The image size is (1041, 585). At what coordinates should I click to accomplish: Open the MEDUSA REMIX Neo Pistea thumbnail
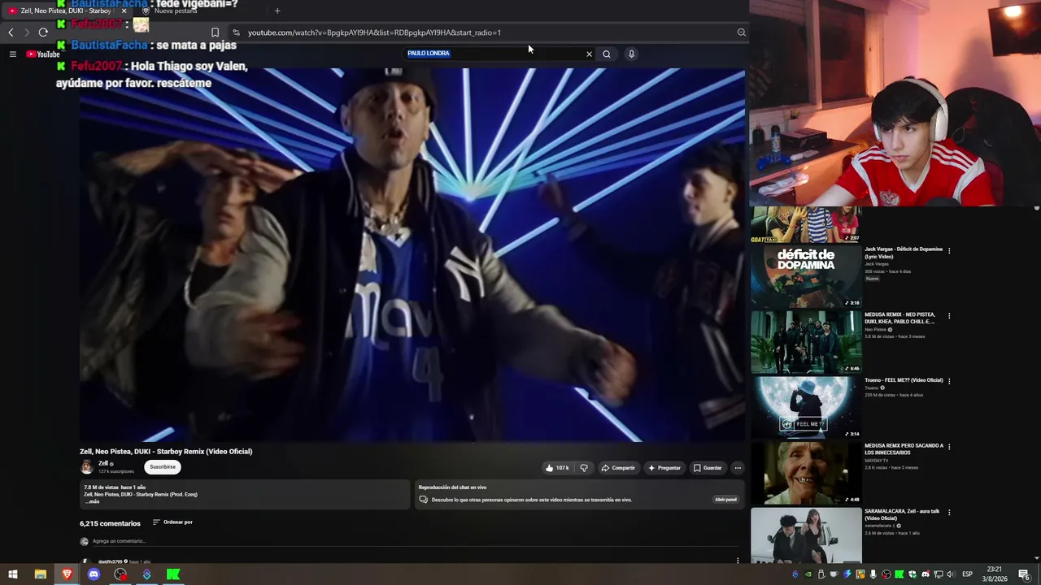(x=806, y=341)
